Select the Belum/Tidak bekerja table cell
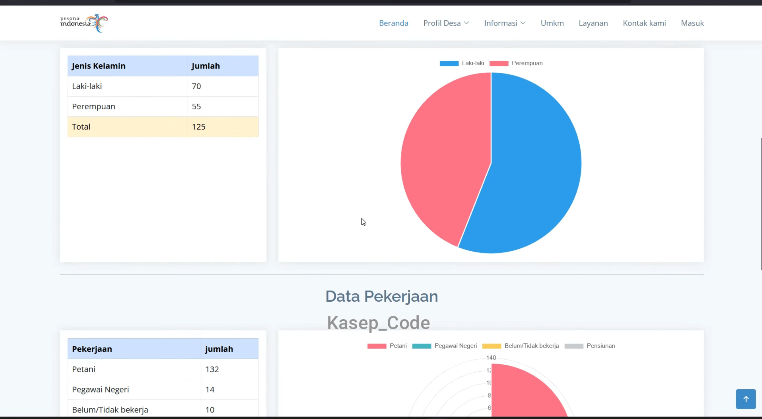 coord(134,409)
